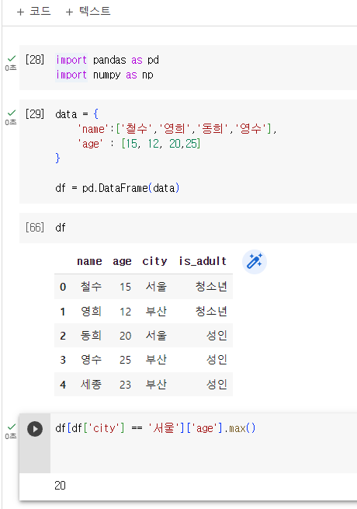This screenshot has width=357, height=509.
Task: Select the name cell 영수 in row 3
Action: 91,360
